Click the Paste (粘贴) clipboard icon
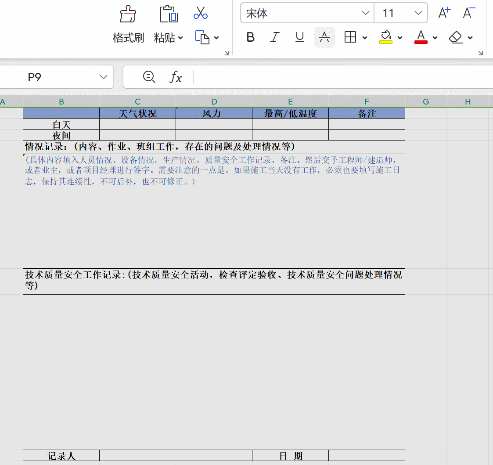The image size is (493, 465). (169, 14)
